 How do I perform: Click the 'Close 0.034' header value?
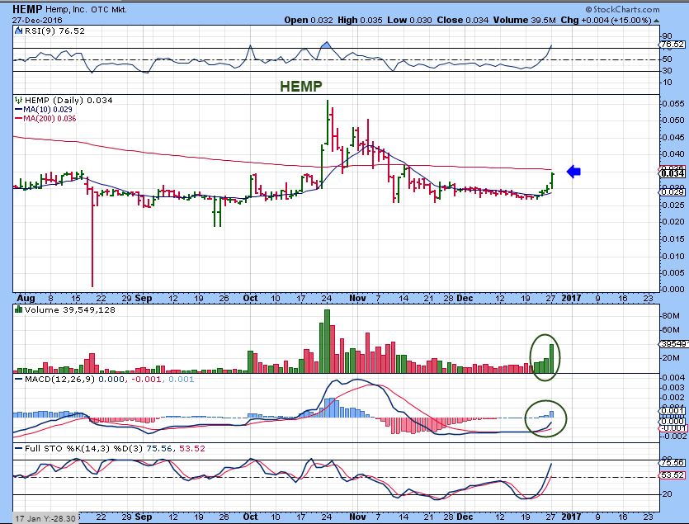[x=463, y=21]
